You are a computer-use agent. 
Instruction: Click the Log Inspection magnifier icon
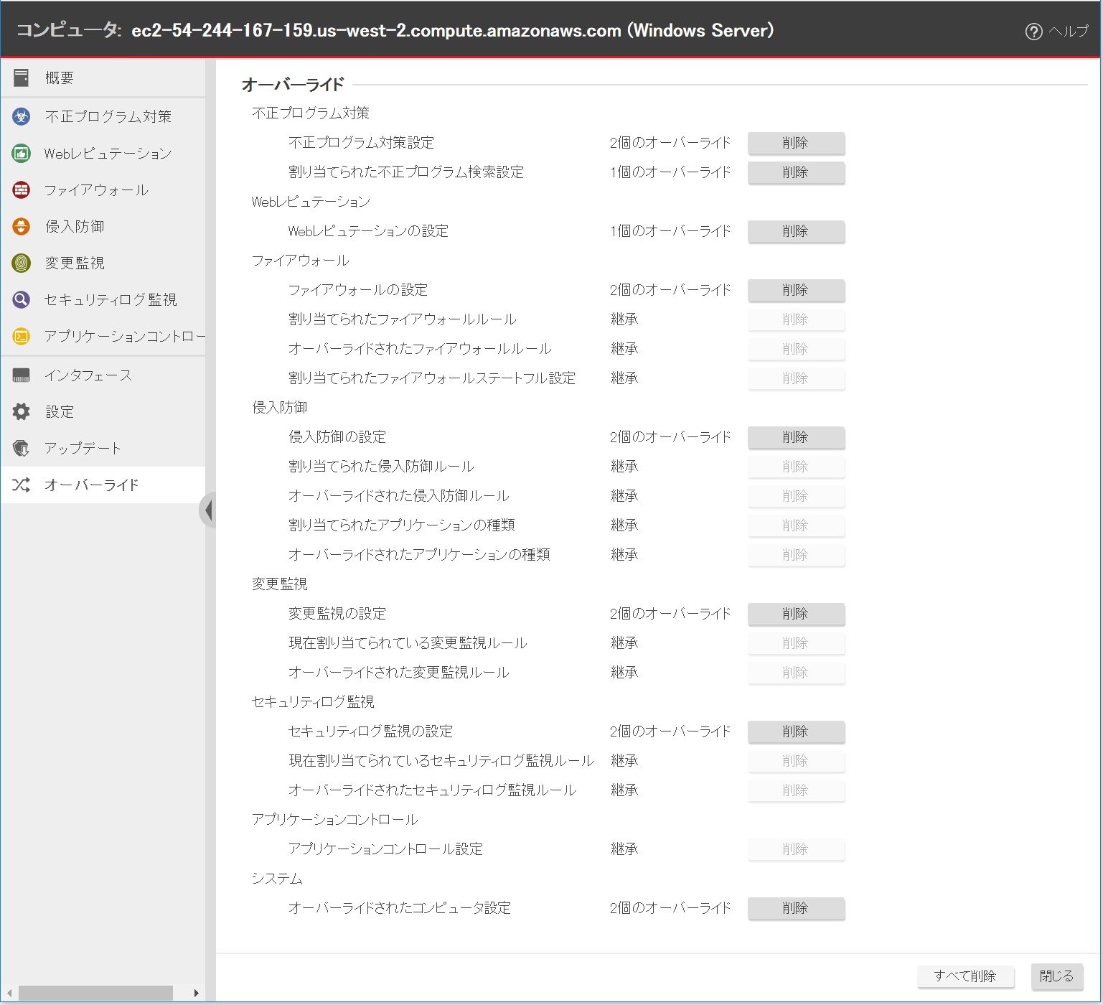click(x=22, y=299)
